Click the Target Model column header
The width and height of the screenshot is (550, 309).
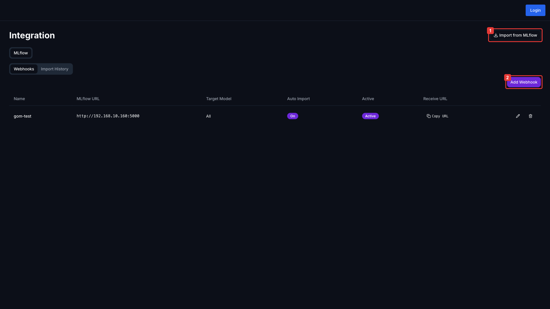pyautogui.click(x=219, y=98)
